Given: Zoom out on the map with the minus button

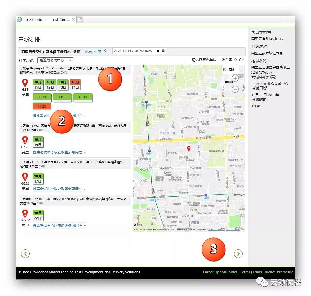Looking at the screenshot, I should [235, 89].
